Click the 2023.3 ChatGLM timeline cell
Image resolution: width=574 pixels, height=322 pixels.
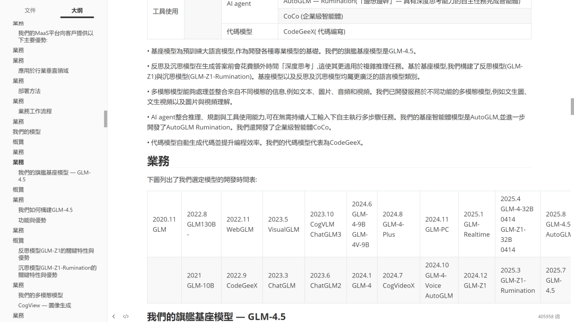(284, 280)
